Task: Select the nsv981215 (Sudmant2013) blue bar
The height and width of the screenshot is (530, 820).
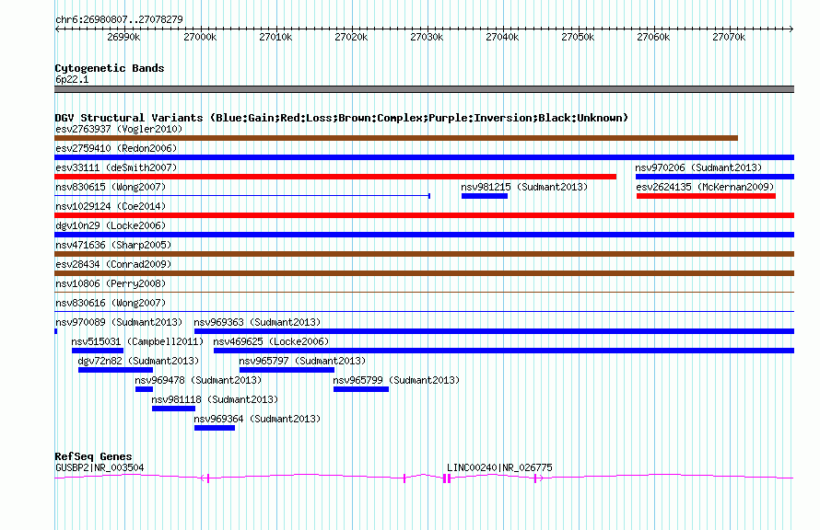Action: (x=485, y=196)
